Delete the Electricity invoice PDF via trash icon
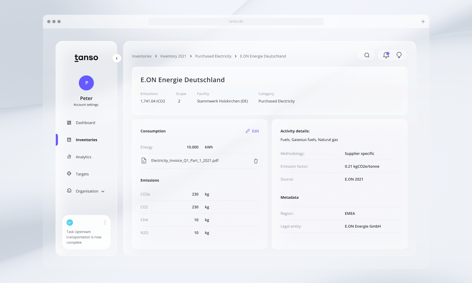This screenshot has width=472, height=283. (x=256, y=161)
